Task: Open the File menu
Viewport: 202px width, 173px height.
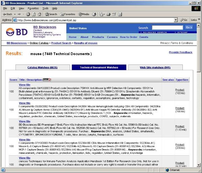Action: pos(5,8)
